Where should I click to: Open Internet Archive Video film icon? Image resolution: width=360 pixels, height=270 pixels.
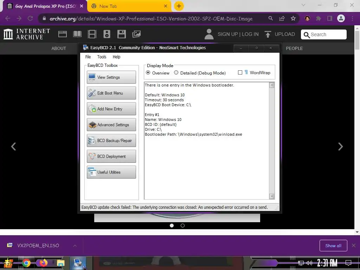tap(92, 34)
